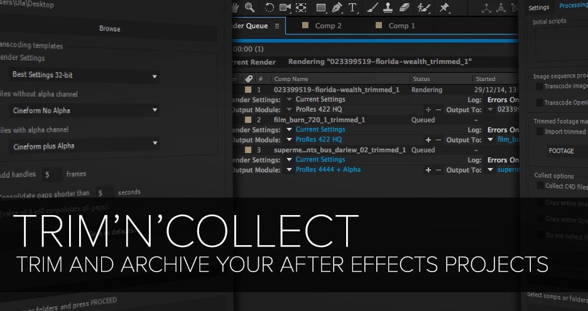Expand Render Settings for bus_dariew item
588x311 pixels.
click(x=289, y=160)
